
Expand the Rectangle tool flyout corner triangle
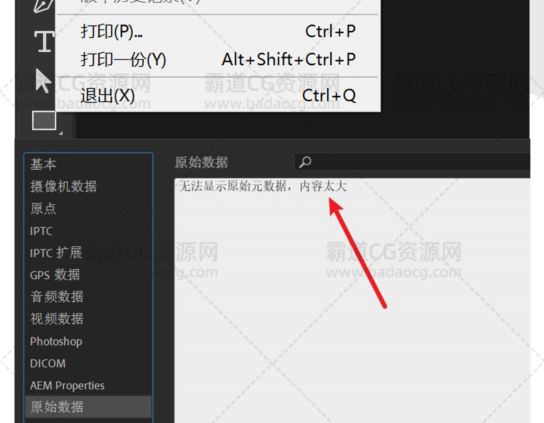(61, 133)
